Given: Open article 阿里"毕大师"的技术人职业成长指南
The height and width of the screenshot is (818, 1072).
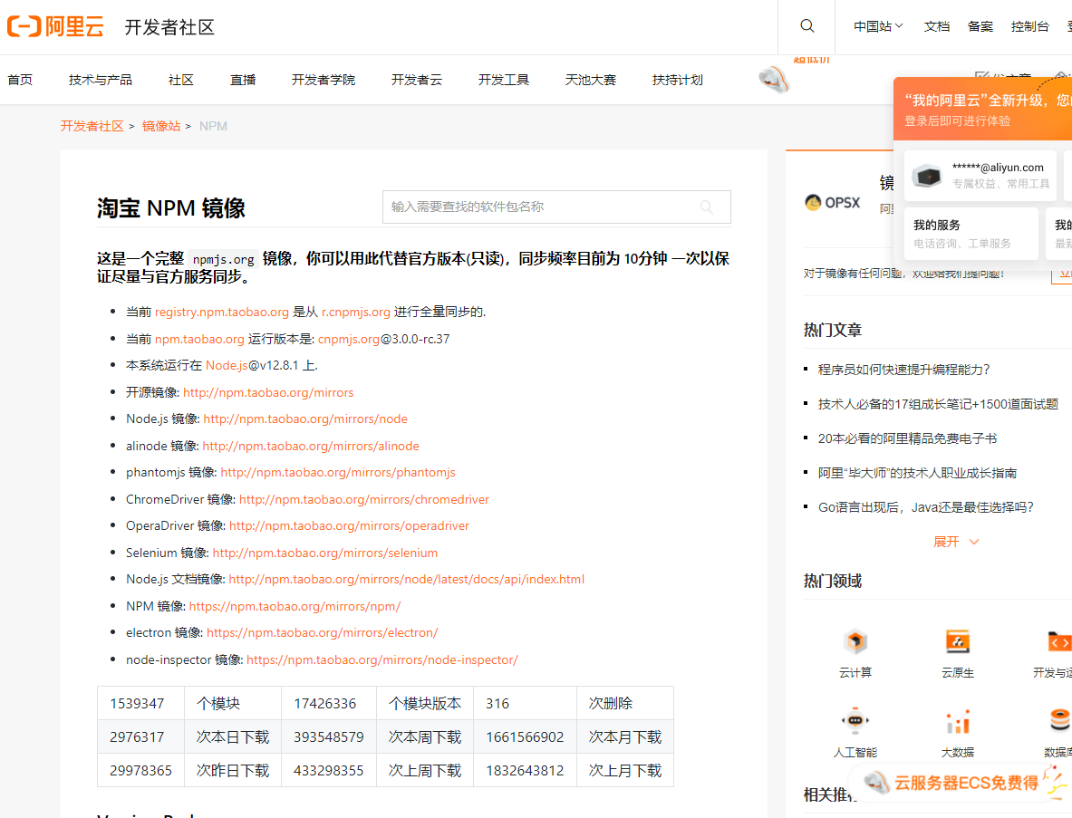Looking at the screenshot, I should [917, 473].
